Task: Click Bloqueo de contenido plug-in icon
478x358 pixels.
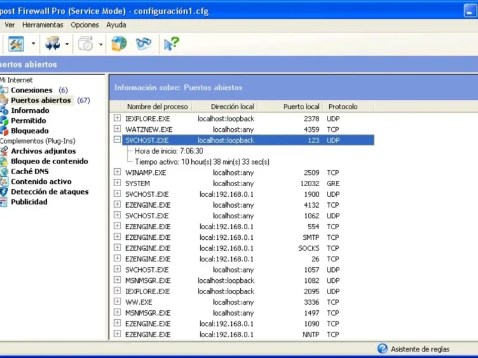Action: tap(4, 161)
